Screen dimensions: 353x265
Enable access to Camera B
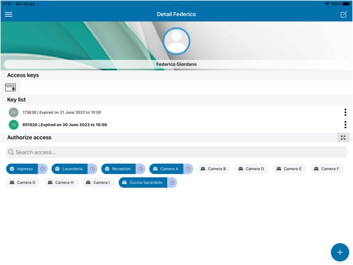click(x=214, y=169)
